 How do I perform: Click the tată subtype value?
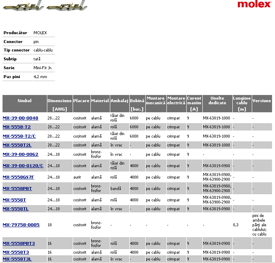(x=37, y=59)
